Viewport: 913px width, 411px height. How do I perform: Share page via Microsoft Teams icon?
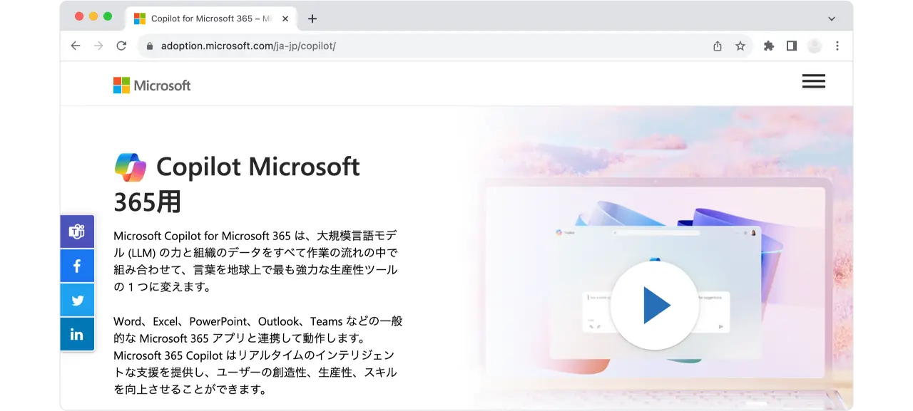point(77,231)
